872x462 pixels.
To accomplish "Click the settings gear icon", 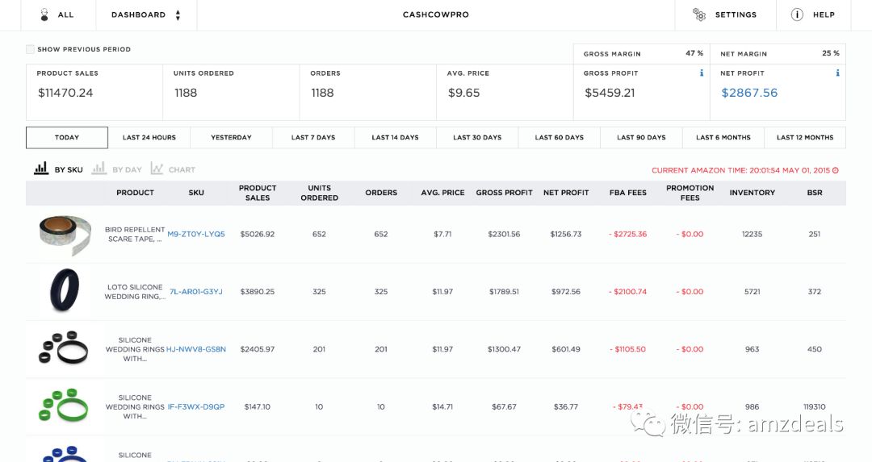I will pyautogui.click(x=699, y=15).
